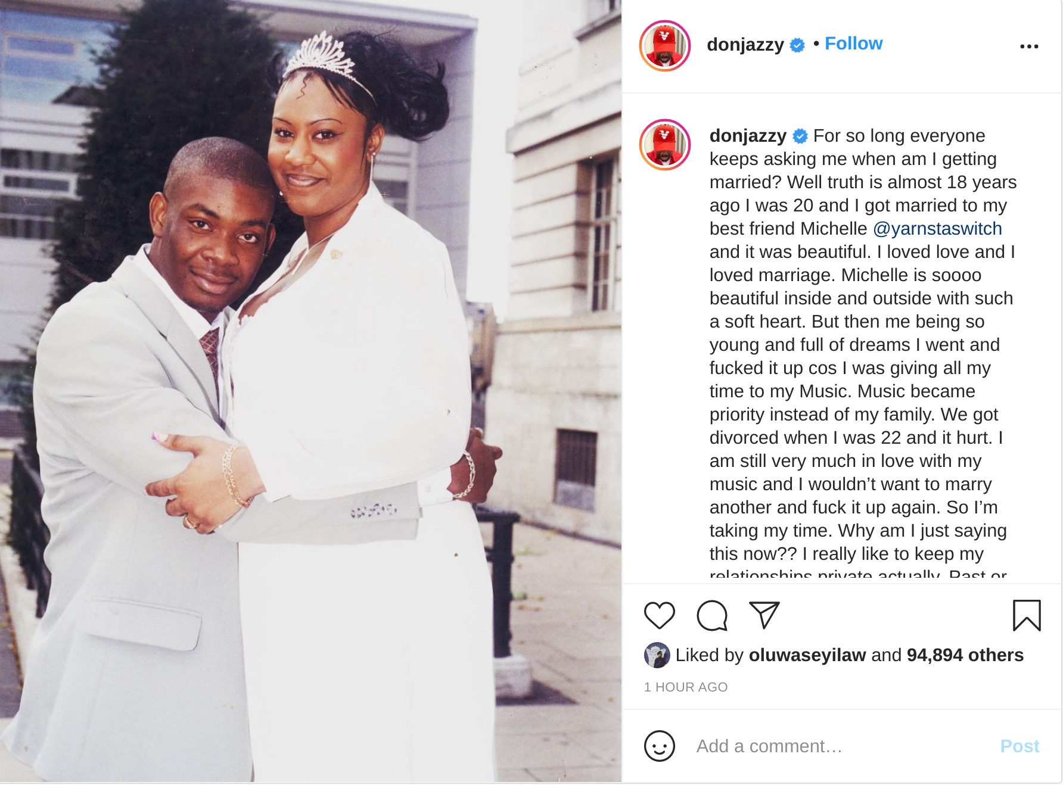Click the donjazzy avatar beside the caption
This screenshot has height=785, width=1063.
(664, 145)
